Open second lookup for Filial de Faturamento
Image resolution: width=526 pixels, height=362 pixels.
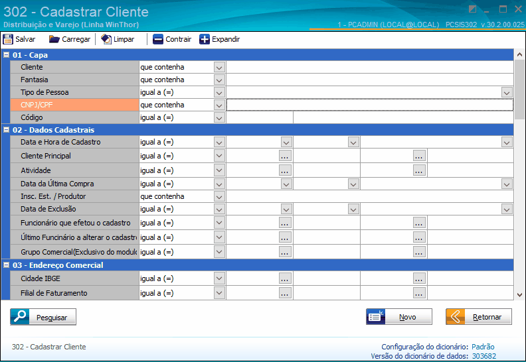[419, 293]
